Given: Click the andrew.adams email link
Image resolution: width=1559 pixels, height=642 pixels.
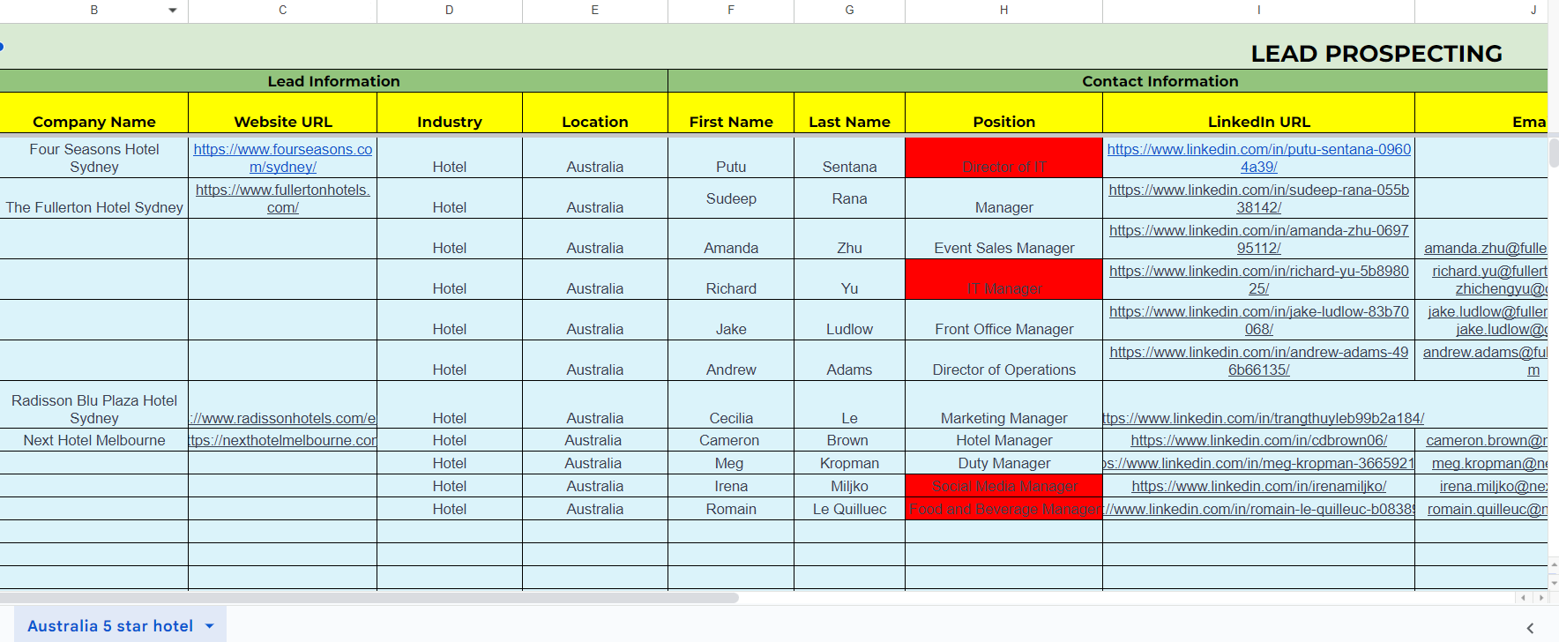Looking at the screenshot, I should (1485, 361).
